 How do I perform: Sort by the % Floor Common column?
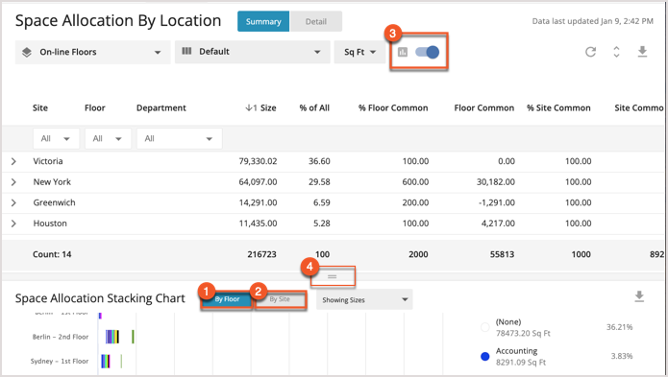click(393, 108)
